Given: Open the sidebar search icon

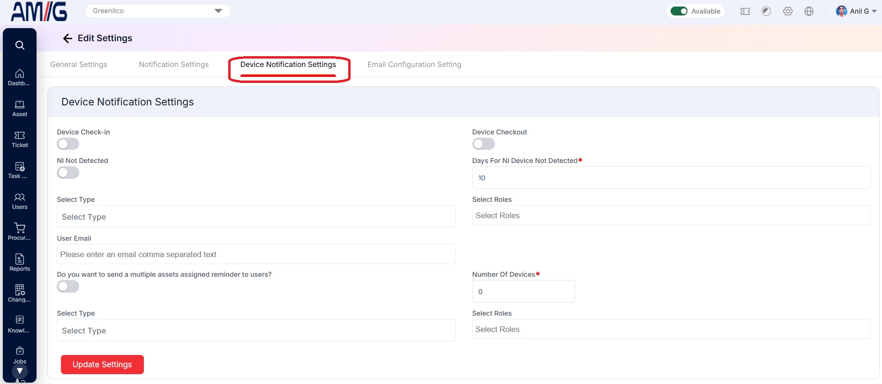Looking at the screenshot, I should tap(20, 45).
